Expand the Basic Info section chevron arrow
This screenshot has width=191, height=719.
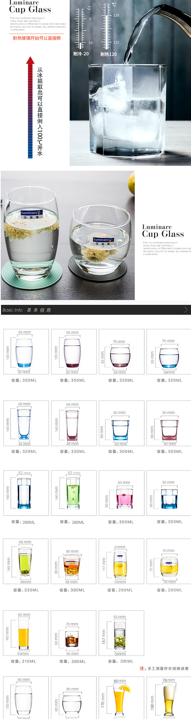(186, 310)
